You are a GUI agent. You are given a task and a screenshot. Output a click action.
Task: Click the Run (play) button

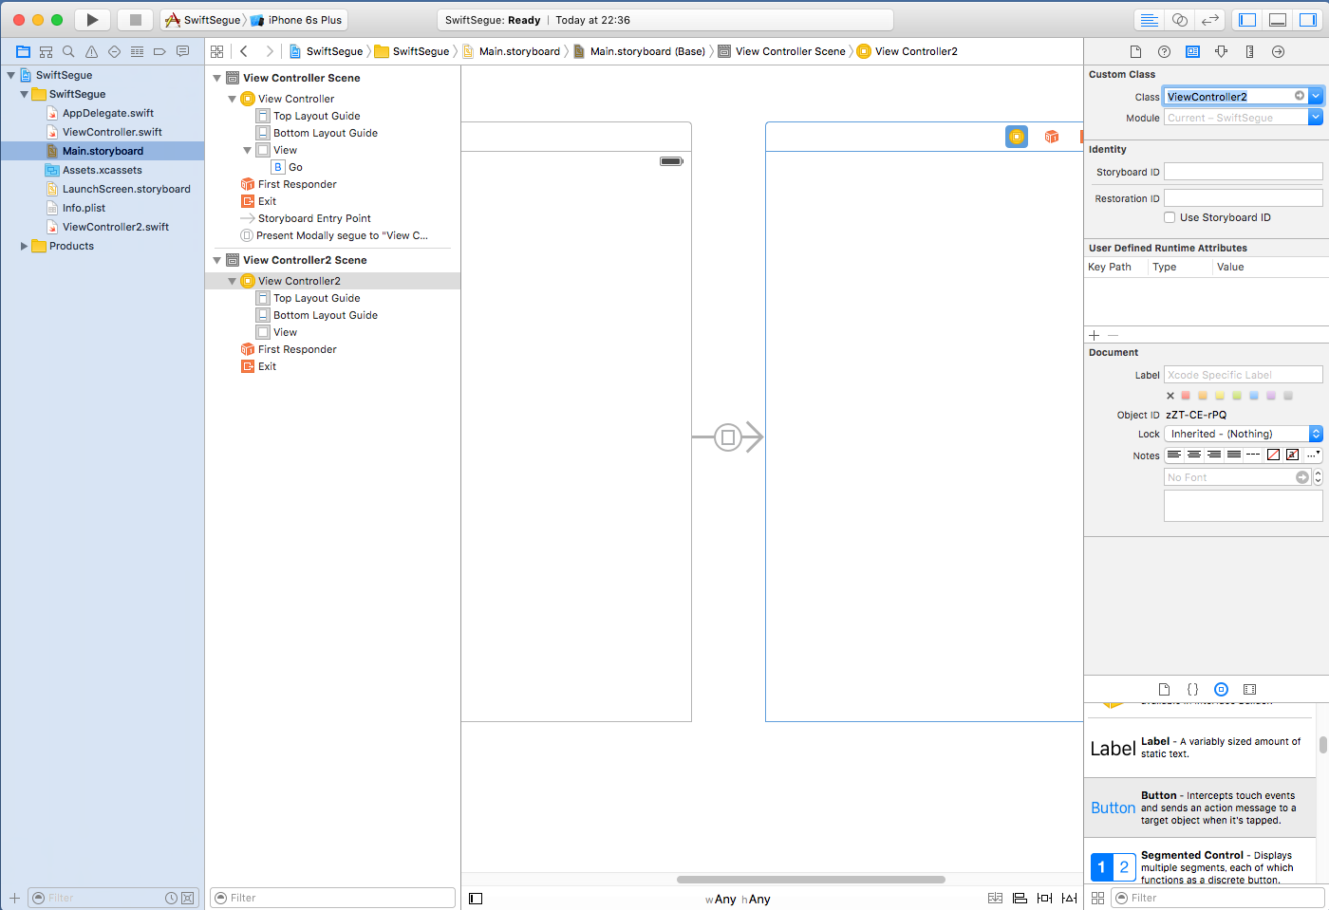point(92,20)
